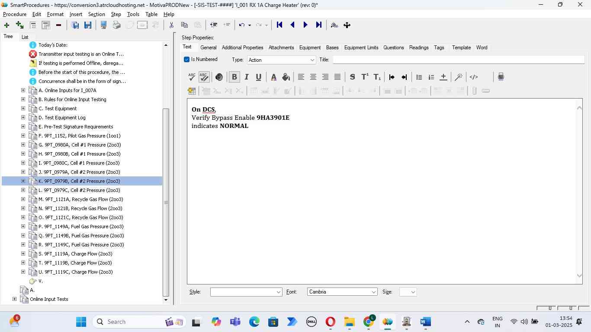Image resolution: width=591 pixels, height=332 pixels.
Task: Switch to the List tab in left panel
Action: [25, 37]
